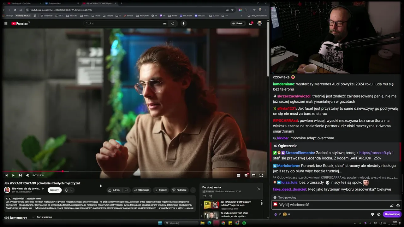Play the paused video
404x227 pixels.
13,175
